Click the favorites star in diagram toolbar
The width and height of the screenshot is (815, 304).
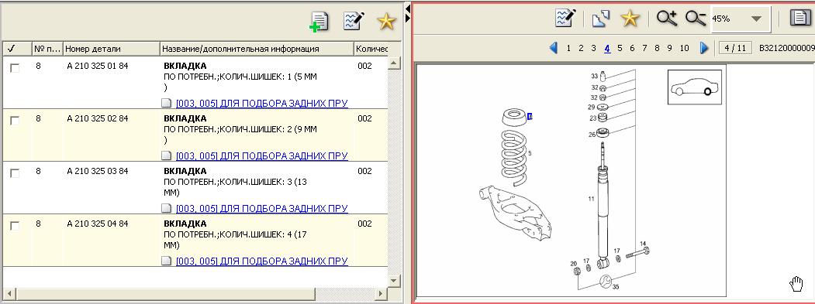(x=630, y=19)
